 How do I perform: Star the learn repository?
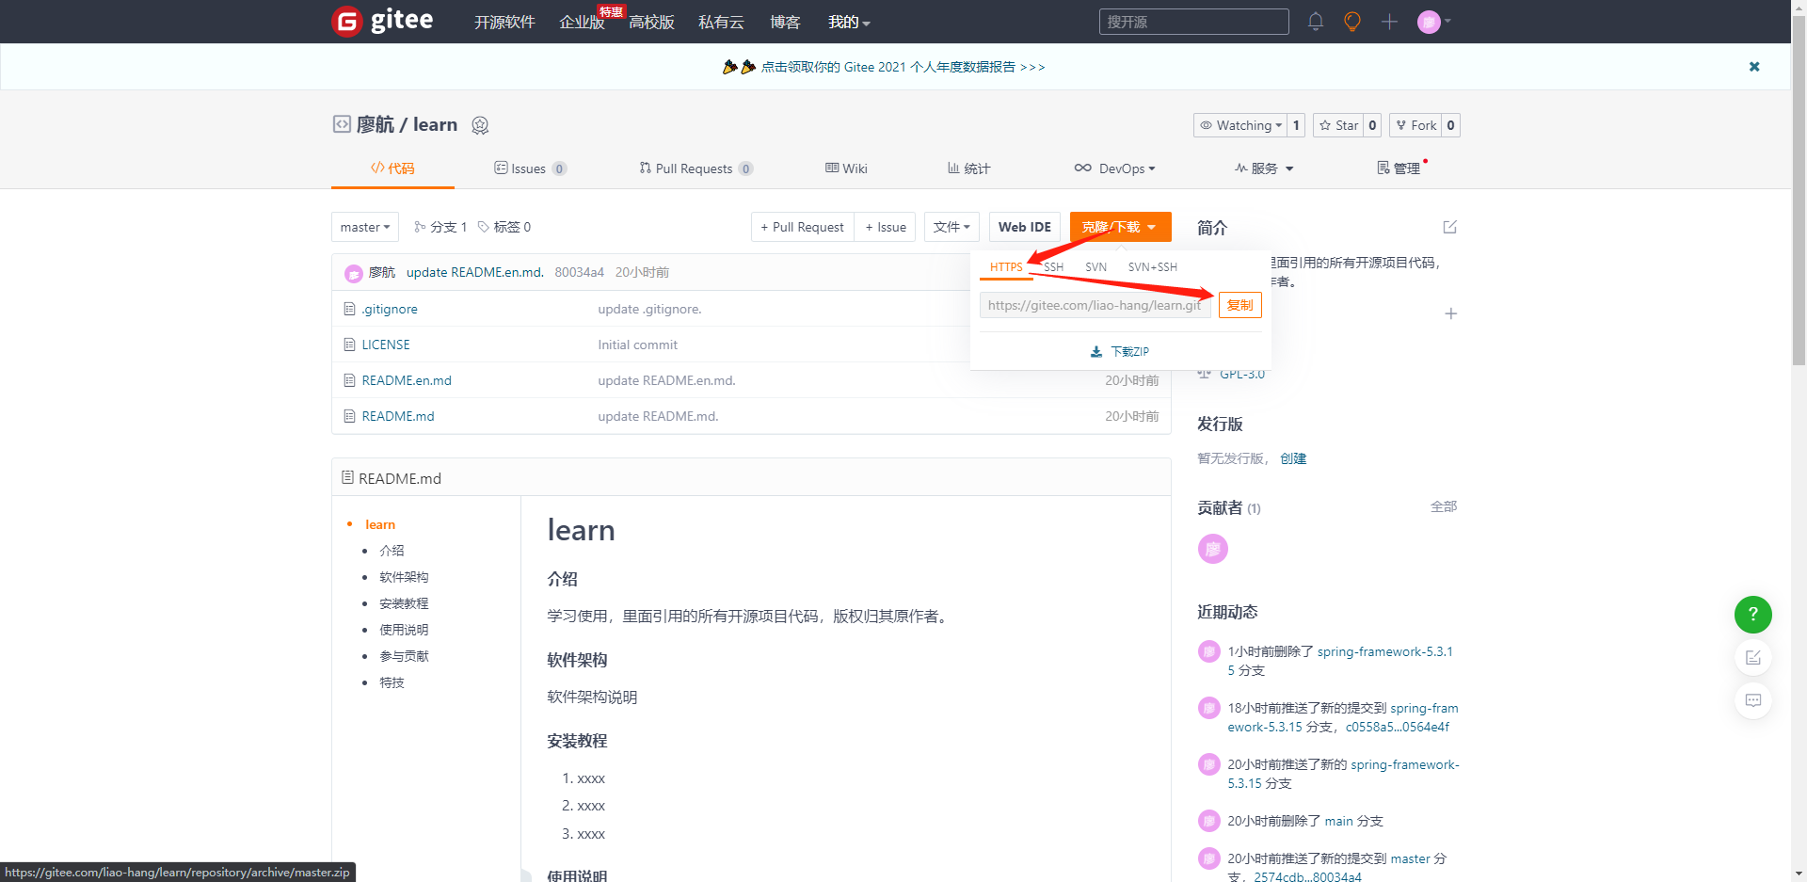(1337, 125)
